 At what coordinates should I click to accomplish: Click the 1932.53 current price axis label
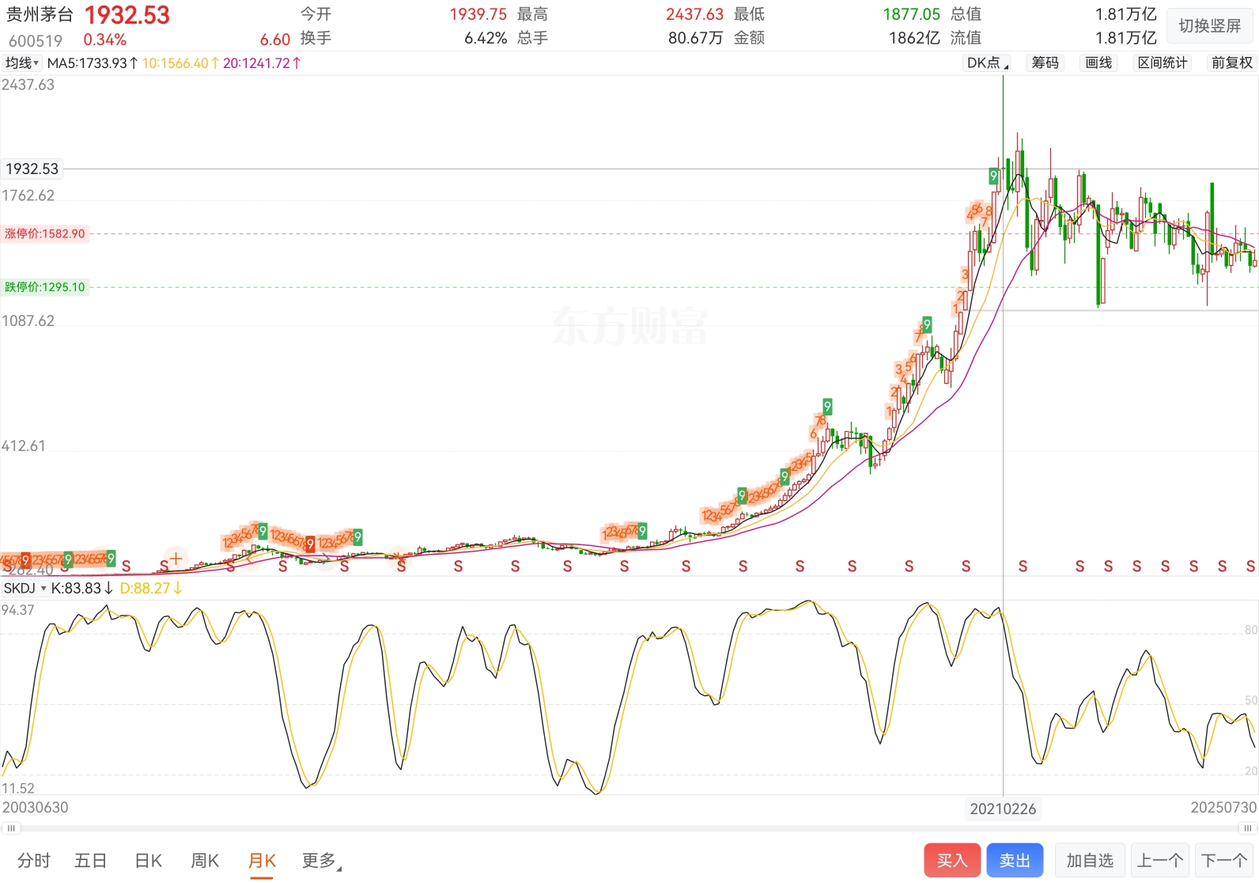pos(32,169)
